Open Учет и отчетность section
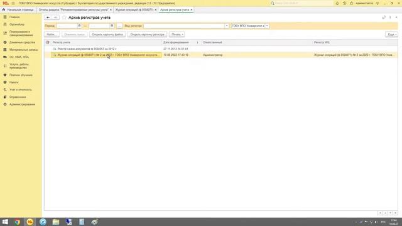 tap(21, 90)
